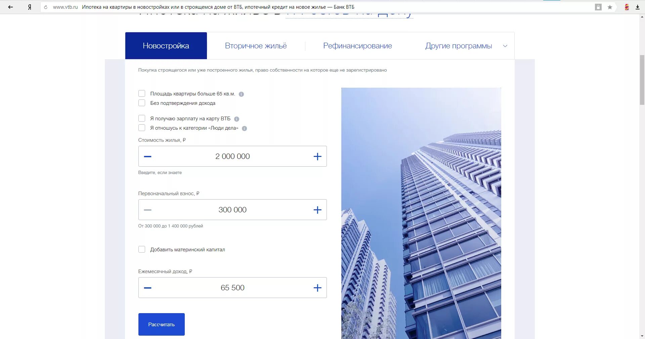Click the www.vtb.ru address bar
Screen dimensions: 645x339
65,7
